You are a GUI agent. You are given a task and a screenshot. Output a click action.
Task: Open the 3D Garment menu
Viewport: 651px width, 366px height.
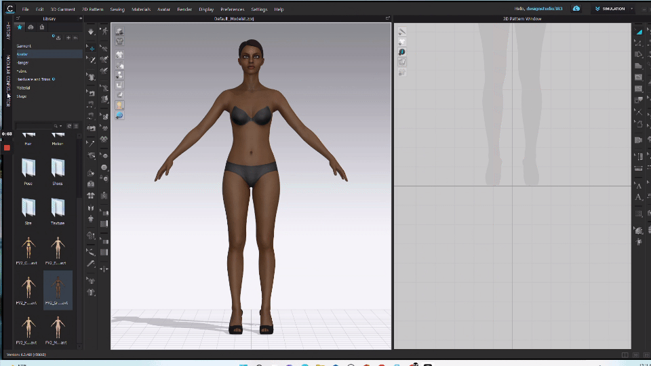point(62,9)
